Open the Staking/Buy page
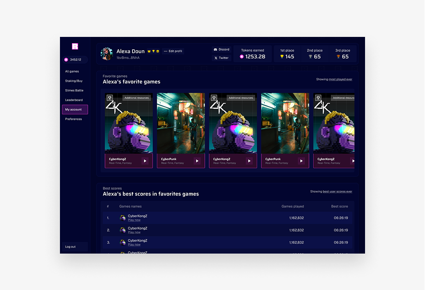 click(x=74, y=81)
